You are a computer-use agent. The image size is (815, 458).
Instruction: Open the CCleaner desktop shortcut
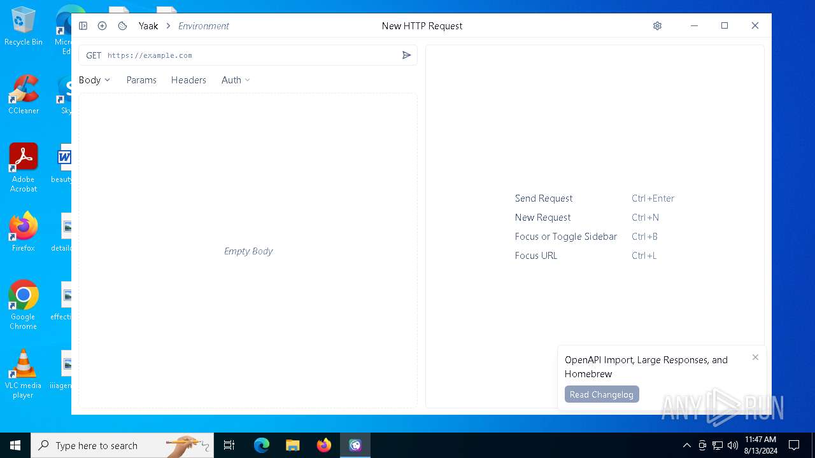click(23, 95)
